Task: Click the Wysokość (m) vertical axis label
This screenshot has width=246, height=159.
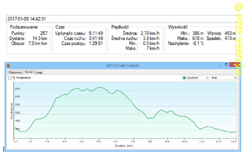Action: (11, 111)
